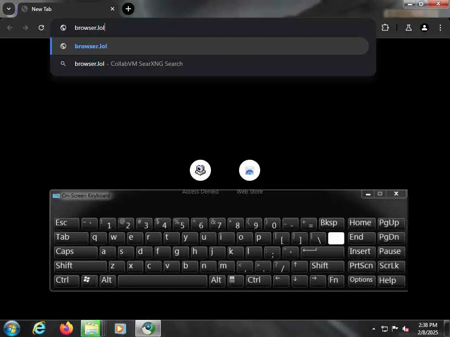Click the PgUp key on On-Screen Keyboard
Viewport: 450px width, 337px height.
pos(391,223)
